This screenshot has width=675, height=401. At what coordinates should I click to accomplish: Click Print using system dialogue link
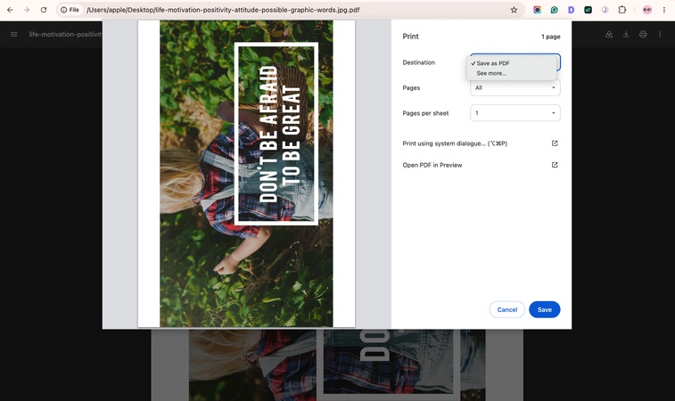[x=455, y=143]
